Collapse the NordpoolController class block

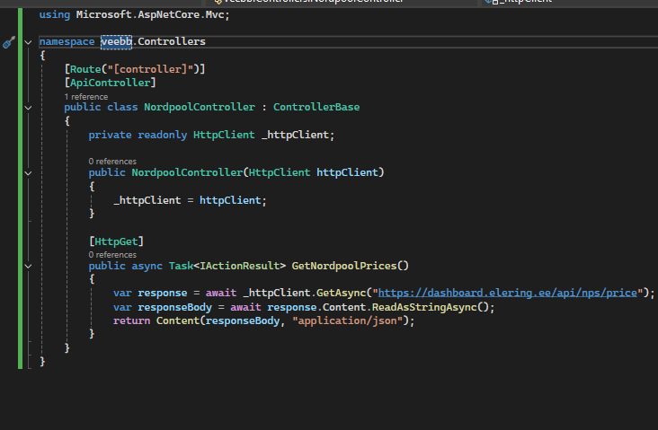pos(28,107)
